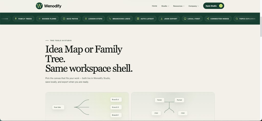Screen dimensions: 262x121
Task: Select the Topic Explorer pill
Action: click(x=246, y=19)
